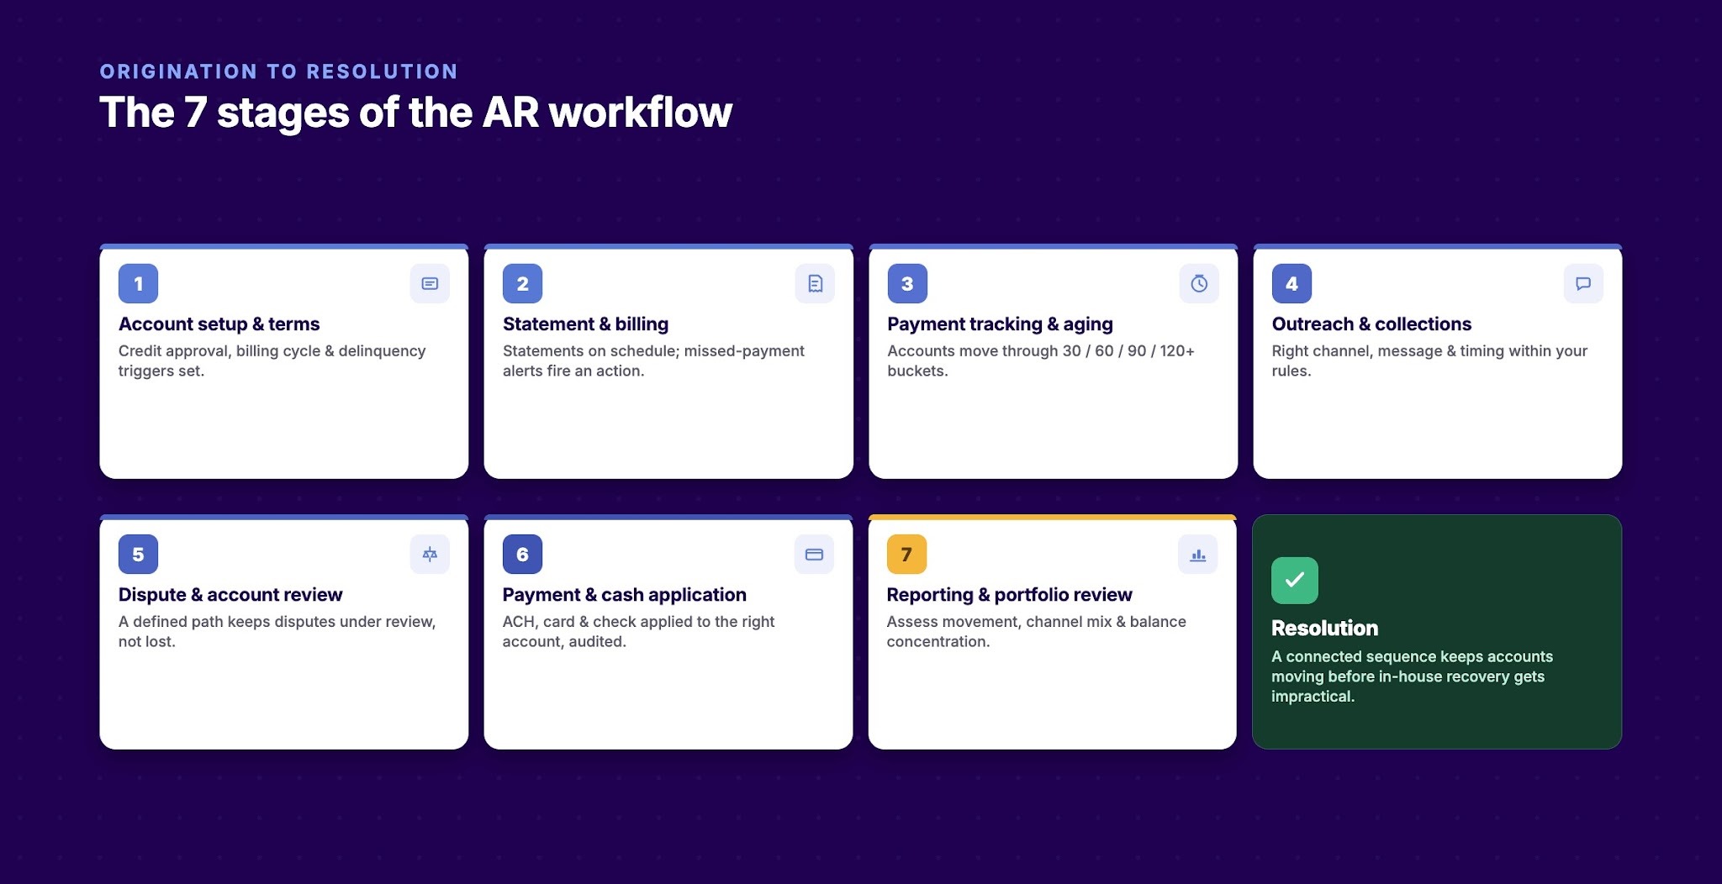Click 'ORIGINATION TO RESOLUTION' eyebrow text

point(278,71)
